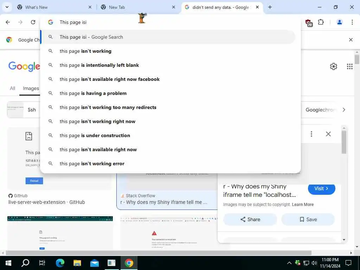Screen dimensions: 360x270
Task: Select the didn't send any data tab
Action: point(221,7)
